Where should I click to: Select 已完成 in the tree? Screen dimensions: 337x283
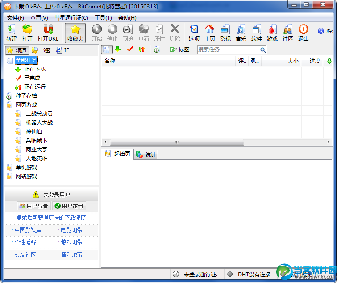(x=32, y=78)
